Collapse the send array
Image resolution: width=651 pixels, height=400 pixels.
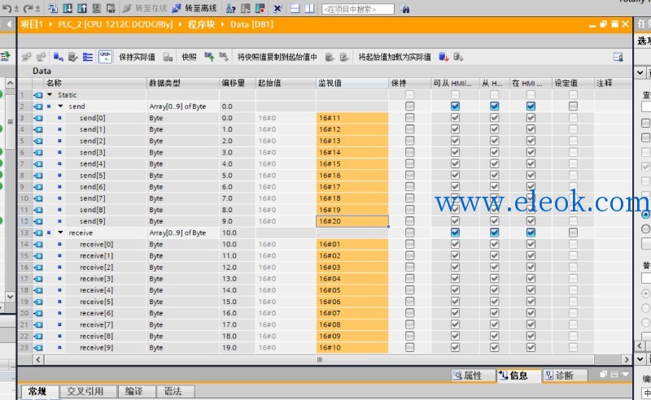pyautogui.click(x=60, y=107)
